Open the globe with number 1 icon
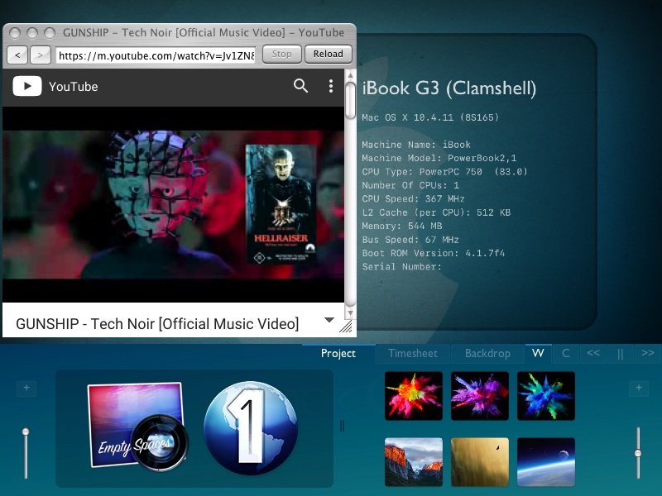The width and height of the screenshot is (662, 496). (251, 427)
